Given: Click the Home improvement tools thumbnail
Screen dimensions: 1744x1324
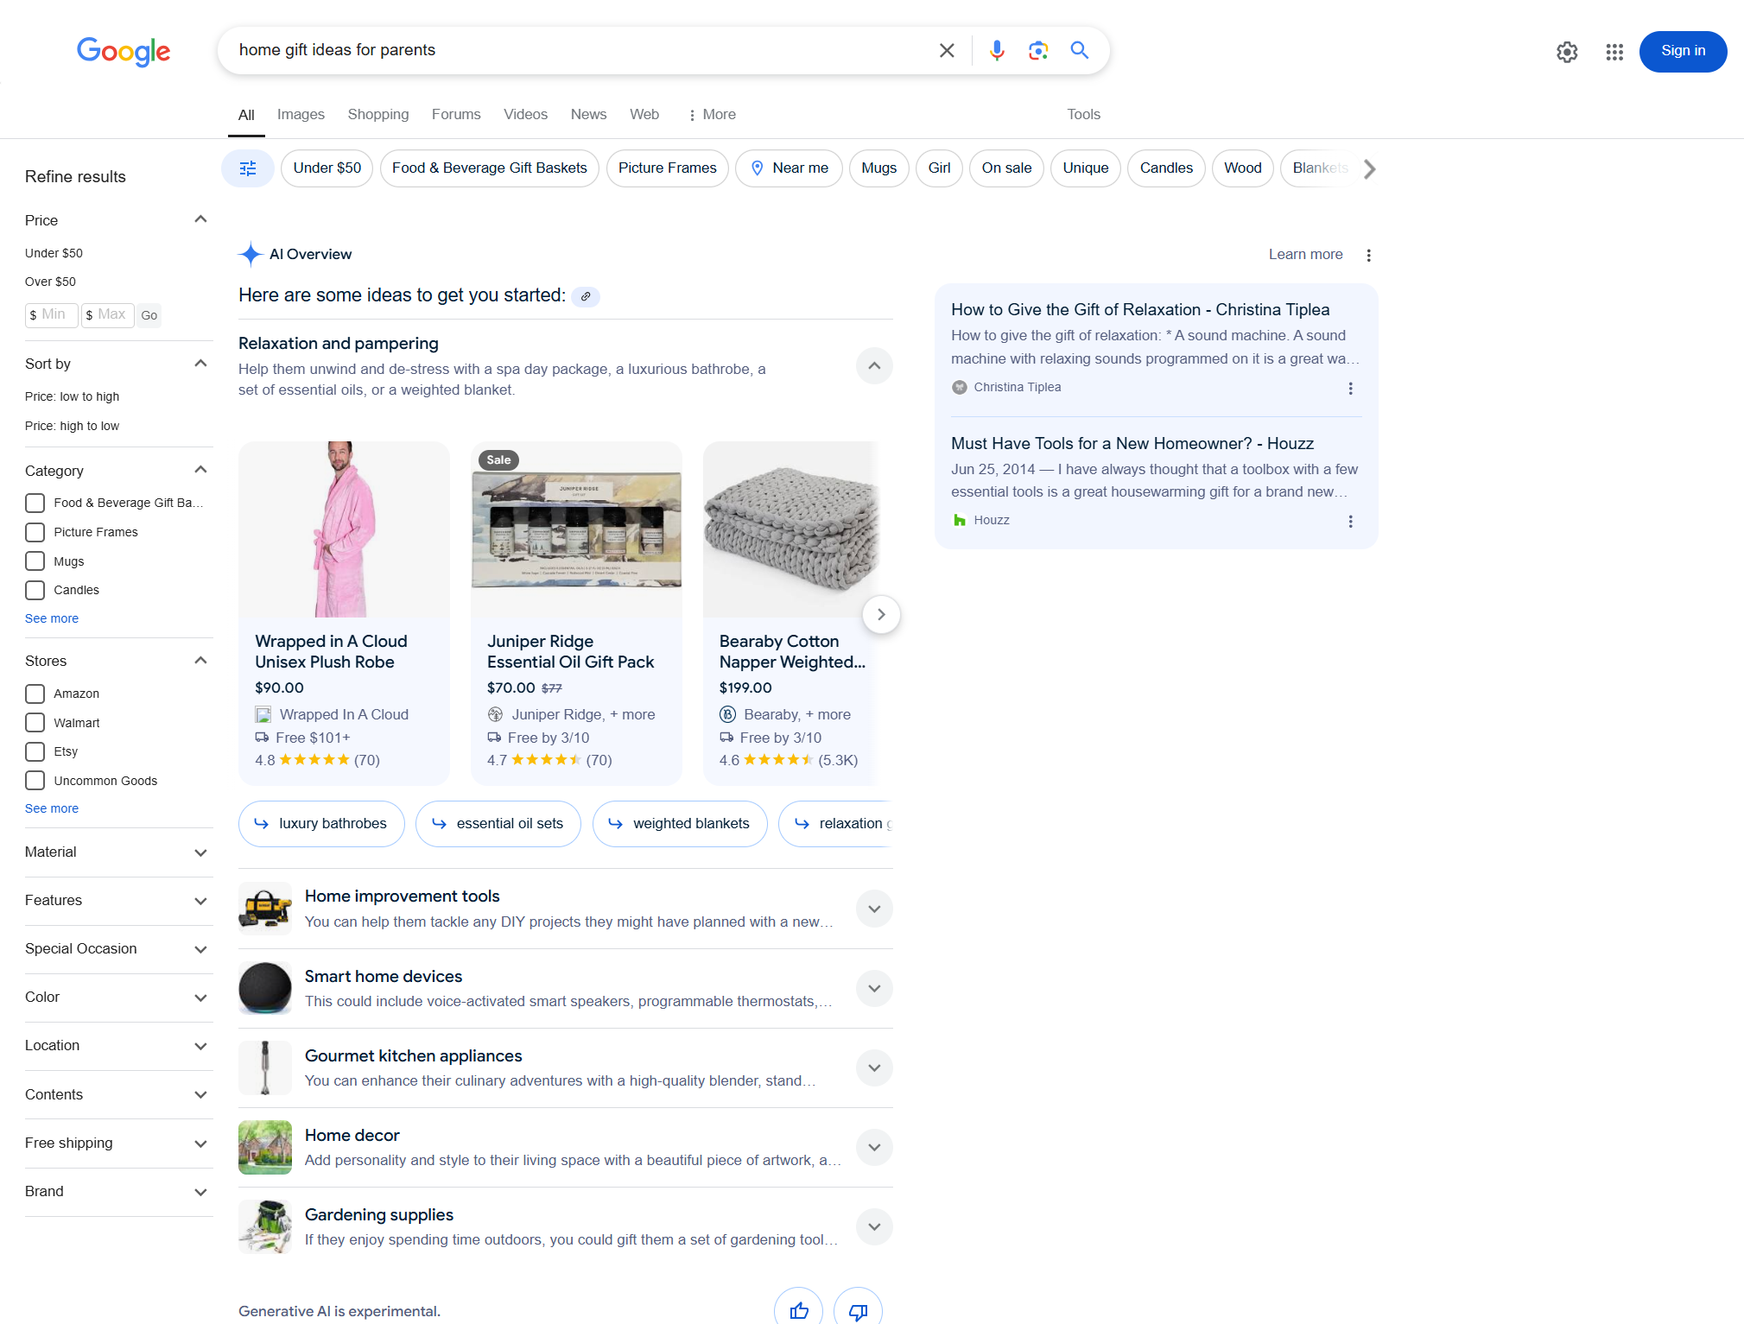Looking at the screenshot, I should [x=265, y=909].
